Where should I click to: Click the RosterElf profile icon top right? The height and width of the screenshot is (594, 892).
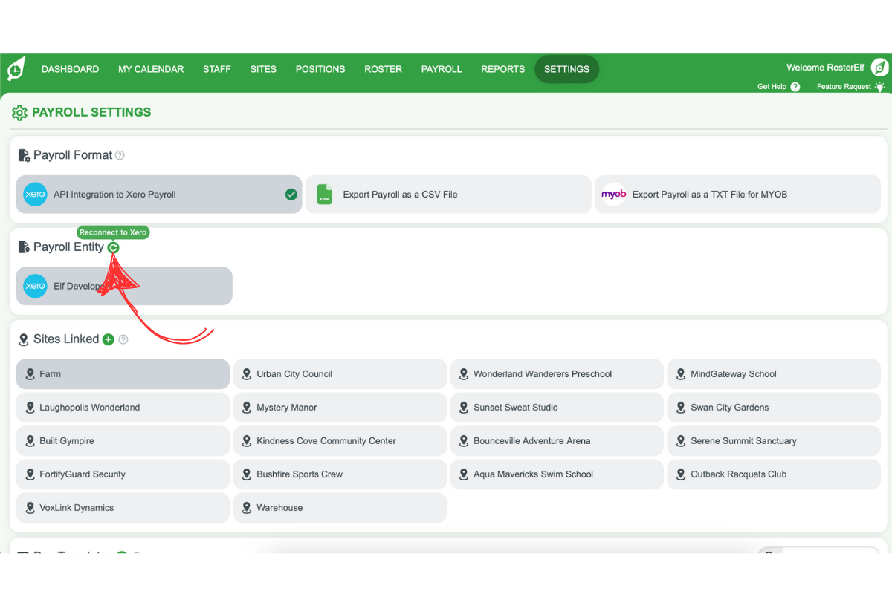879,67
